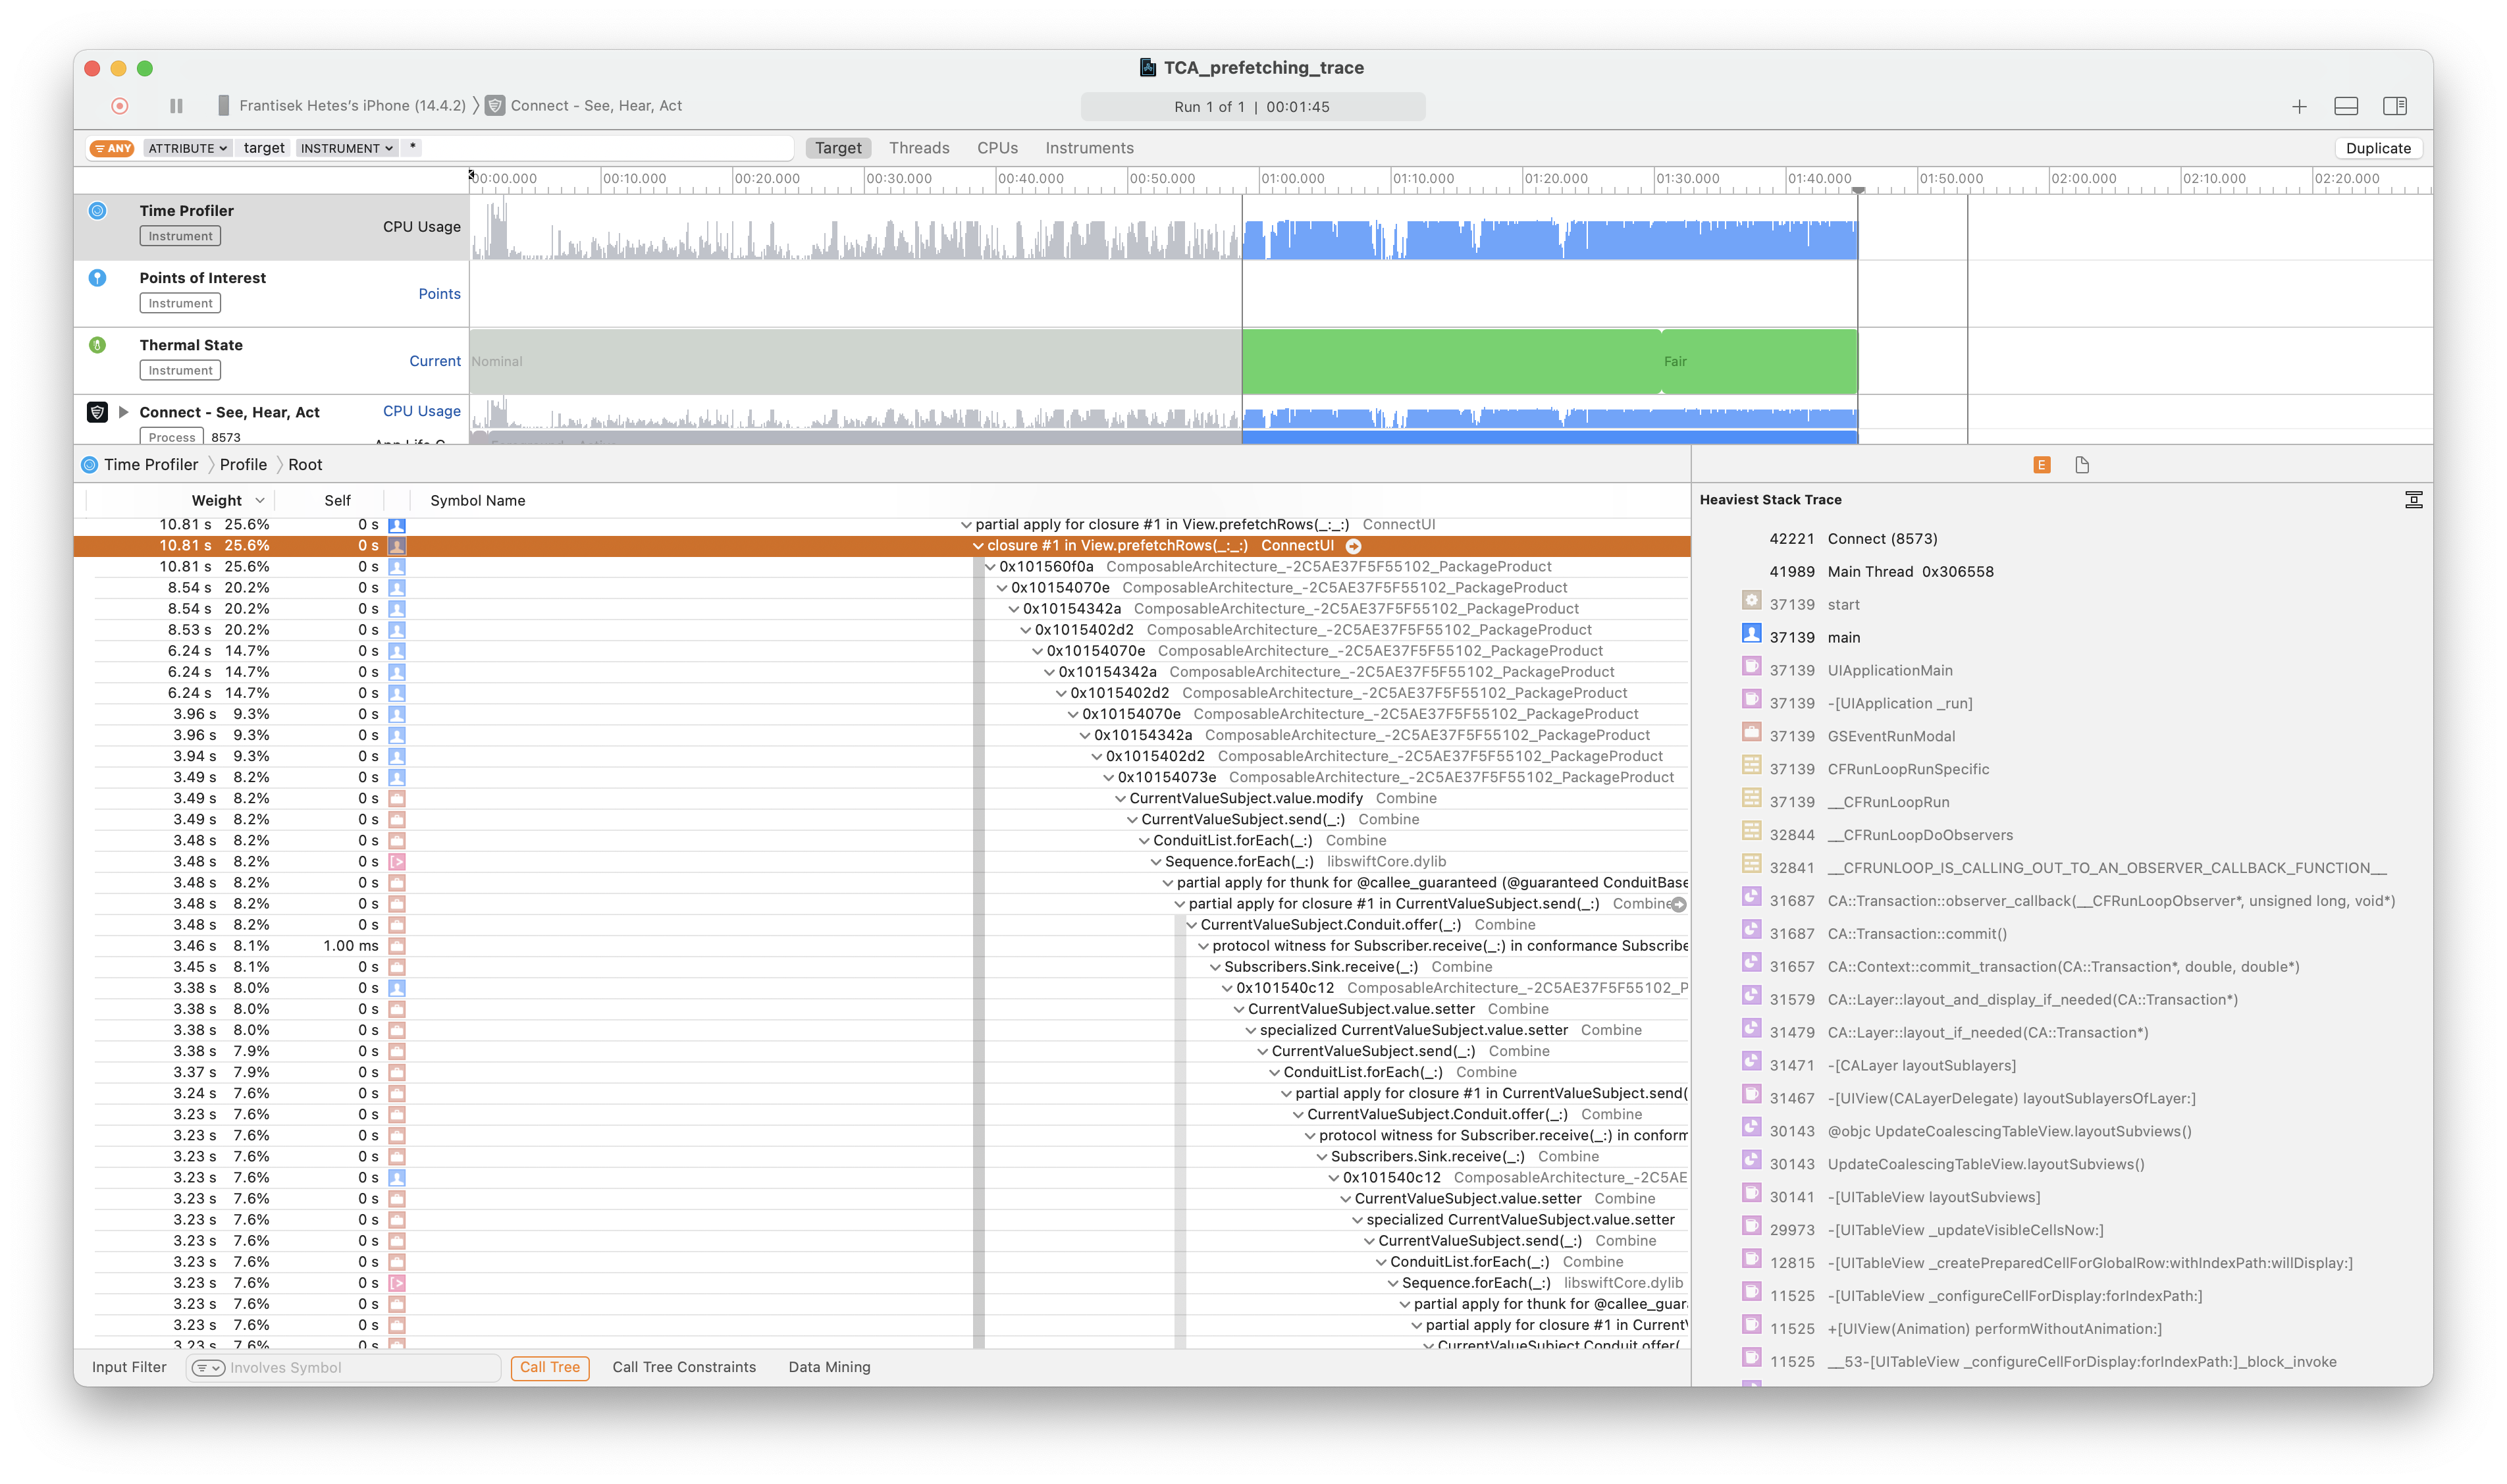Click the Symbol Name column header
The height and width of the screenshot is (1484, 2507).
[x=477, y=500]
